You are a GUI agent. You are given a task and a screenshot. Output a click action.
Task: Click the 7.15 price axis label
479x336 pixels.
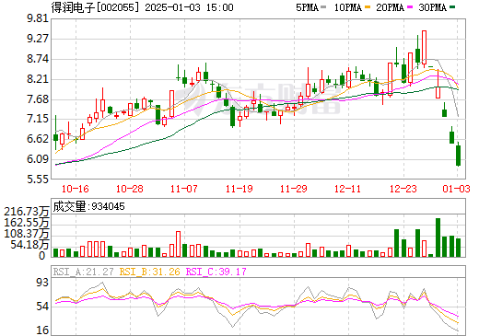point(38,119)
